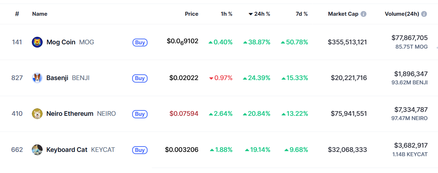The height and width of the screenshot is (173, 438).
Task: Open the Keyboard Cat name link
Action: [67, 150]
